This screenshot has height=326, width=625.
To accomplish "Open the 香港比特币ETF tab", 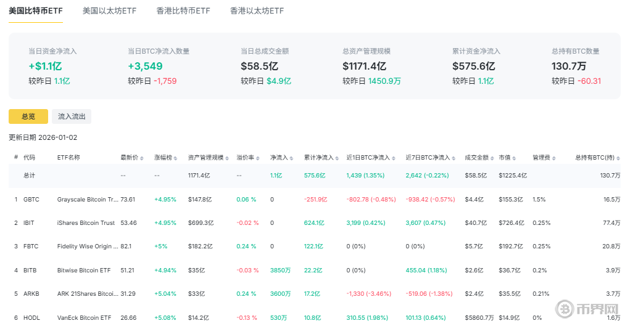I will click(183, 11).
